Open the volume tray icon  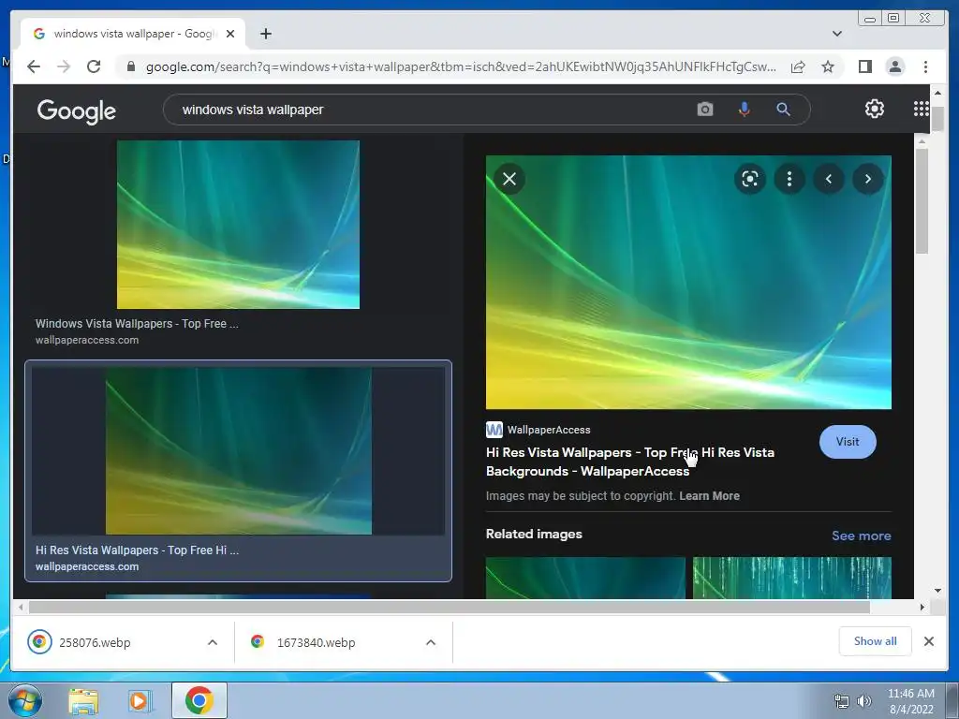(863, 701)
